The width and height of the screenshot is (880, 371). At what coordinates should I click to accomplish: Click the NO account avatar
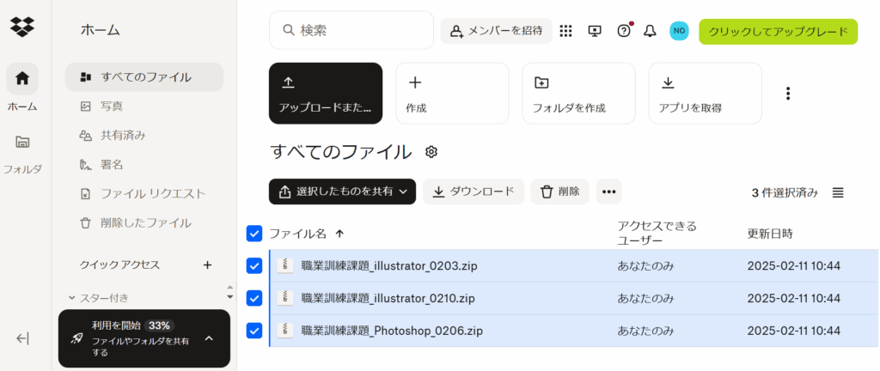click(x=679, y=31)
